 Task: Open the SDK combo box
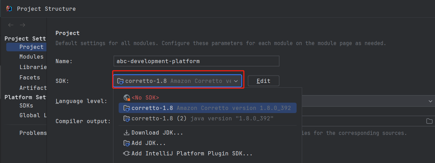click(177, 81)
